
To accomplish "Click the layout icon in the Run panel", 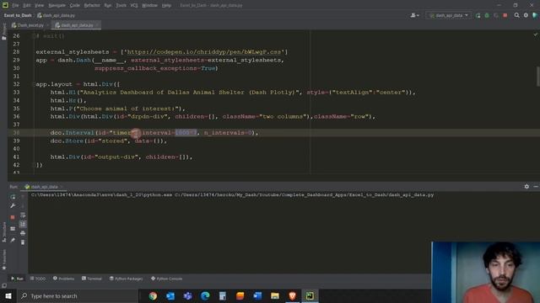I will 13,228.
